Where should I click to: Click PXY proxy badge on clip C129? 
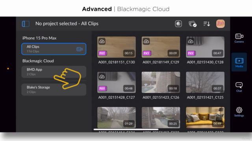point(147,53)
